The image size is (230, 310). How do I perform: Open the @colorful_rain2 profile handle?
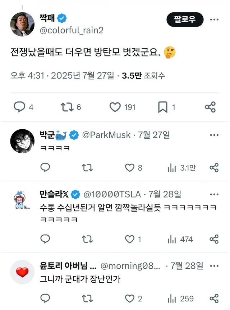(x=71, y=30)
